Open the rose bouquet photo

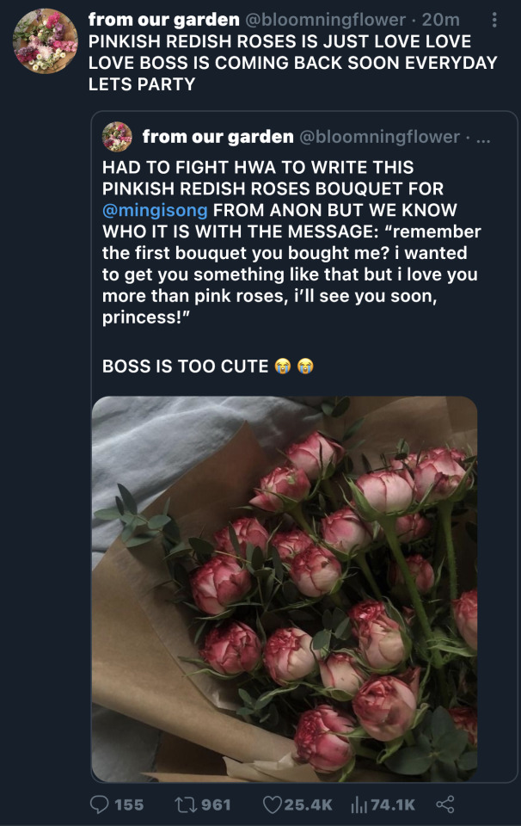click(284, 589)
